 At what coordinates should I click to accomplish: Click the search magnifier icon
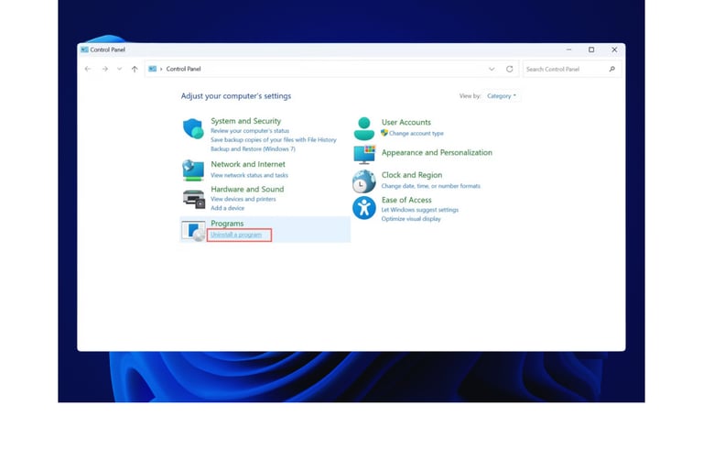click(x=612, y=69)
